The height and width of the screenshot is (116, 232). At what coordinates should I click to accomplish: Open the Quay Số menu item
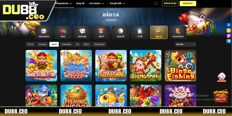click(x=80, y=3)
